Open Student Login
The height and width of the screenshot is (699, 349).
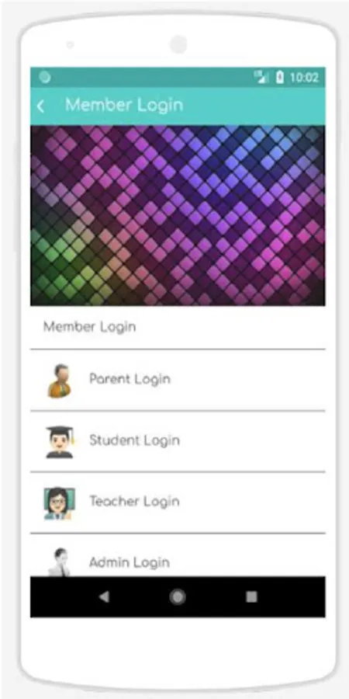(x=178, y=441)
